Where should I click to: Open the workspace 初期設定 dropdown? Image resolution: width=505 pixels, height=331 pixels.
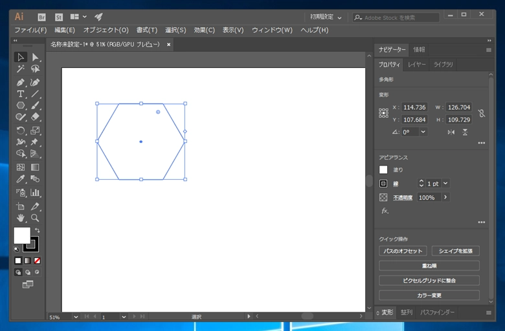pos(326,17)
